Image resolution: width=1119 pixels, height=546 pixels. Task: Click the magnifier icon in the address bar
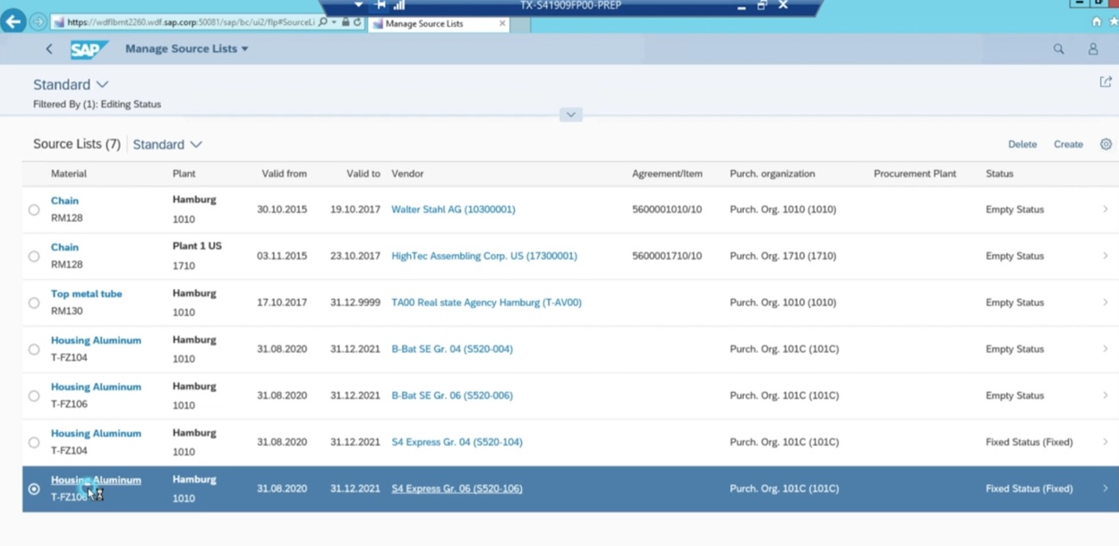323,22
